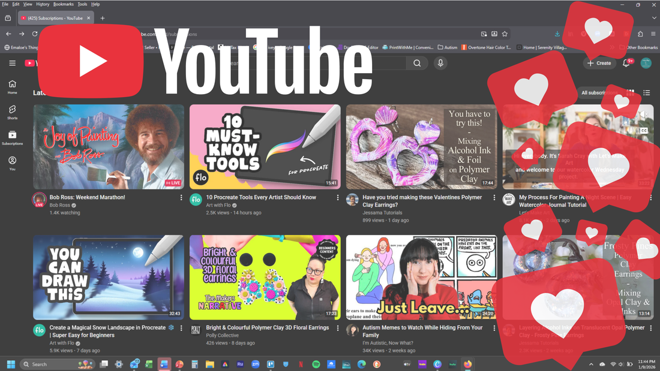Open Spotify from the taskbar
The width and height of the screenshot is (660, 371).
(316, 364)
